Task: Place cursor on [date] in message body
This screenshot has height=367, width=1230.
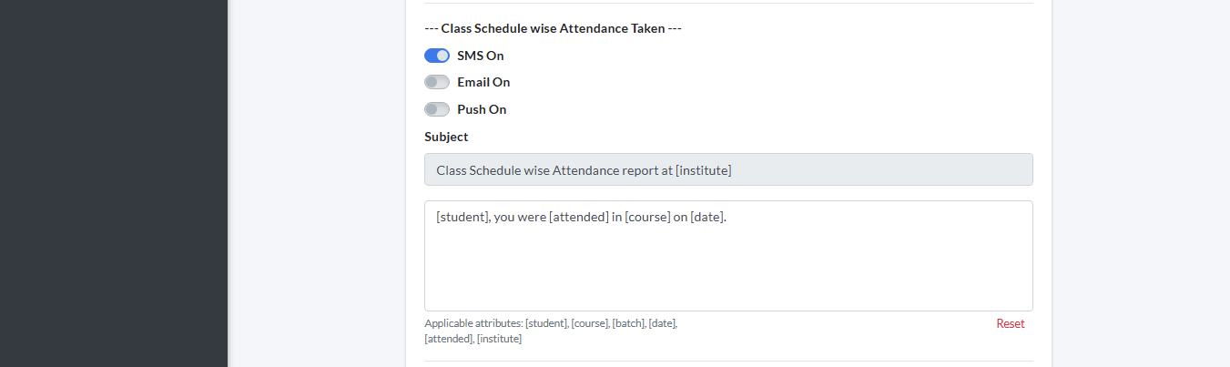Action: (707, 219)
